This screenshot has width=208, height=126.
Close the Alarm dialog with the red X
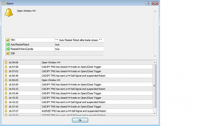click(x=155, y=3)
